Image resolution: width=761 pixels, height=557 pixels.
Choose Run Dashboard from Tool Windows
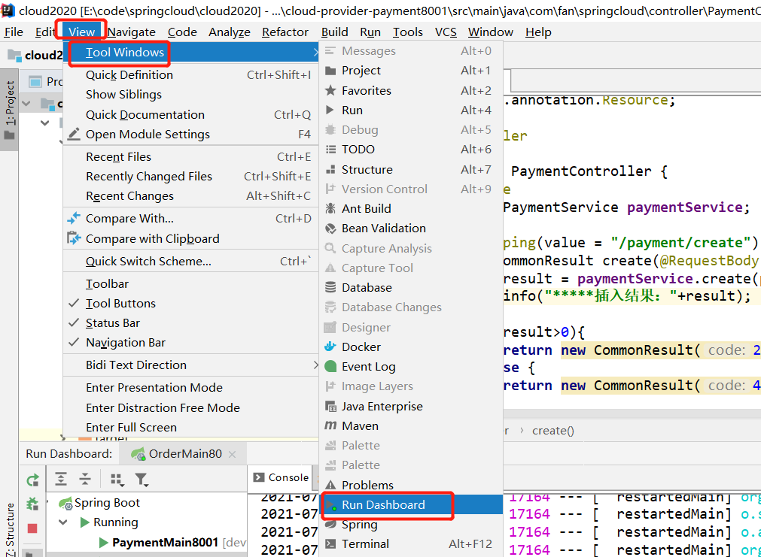tap(411, 504)
